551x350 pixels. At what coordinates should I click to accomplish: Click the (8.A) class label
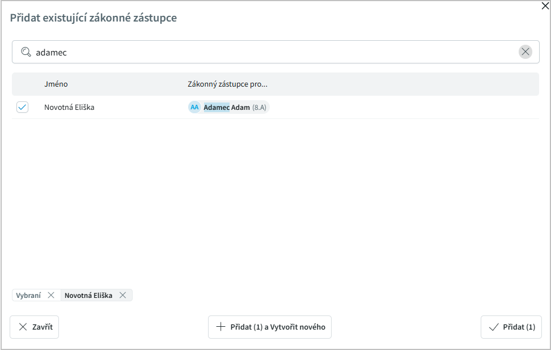coord(259,107)
